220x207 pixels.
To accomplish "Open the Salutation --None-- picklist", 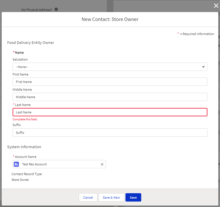I will (110, 67).
